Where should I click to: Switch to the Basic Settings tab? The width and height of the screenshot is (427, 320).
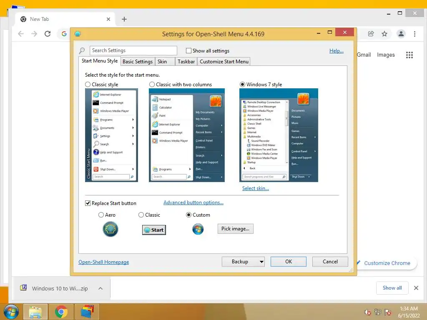tap(138, 62)
